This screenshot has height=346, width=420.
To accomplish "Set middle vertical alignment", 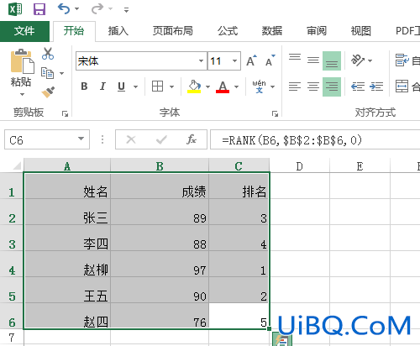I will (313, 60).
